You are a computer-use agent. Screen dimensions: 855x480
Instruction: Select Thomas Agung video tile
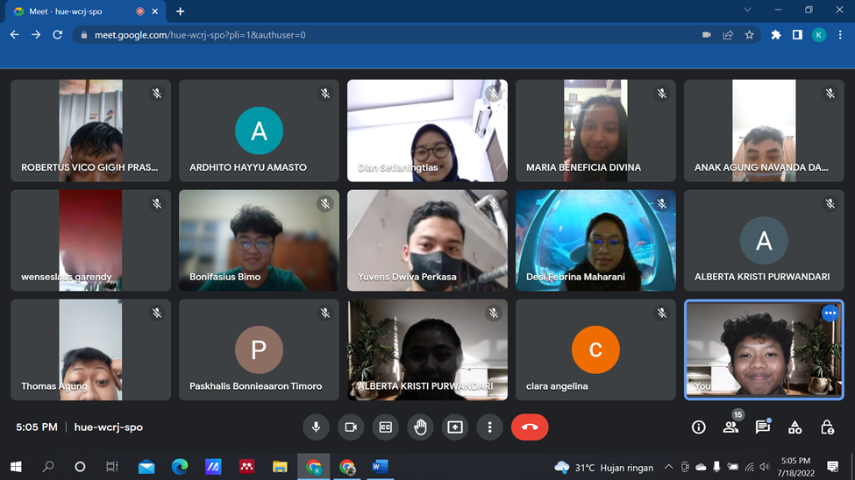pyautogui.click(x=90, y=349)
